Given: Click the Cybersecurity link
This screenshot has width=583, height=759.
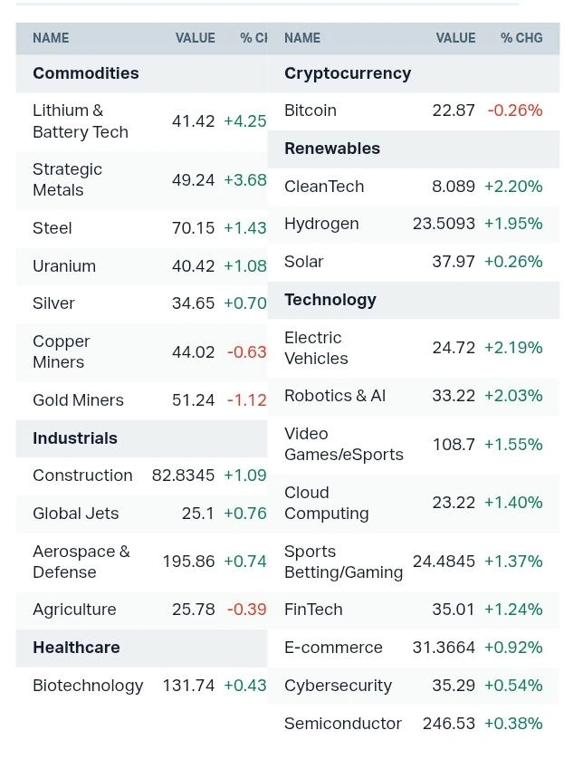Looking at the screenshot, I should (x=338, y=686).
